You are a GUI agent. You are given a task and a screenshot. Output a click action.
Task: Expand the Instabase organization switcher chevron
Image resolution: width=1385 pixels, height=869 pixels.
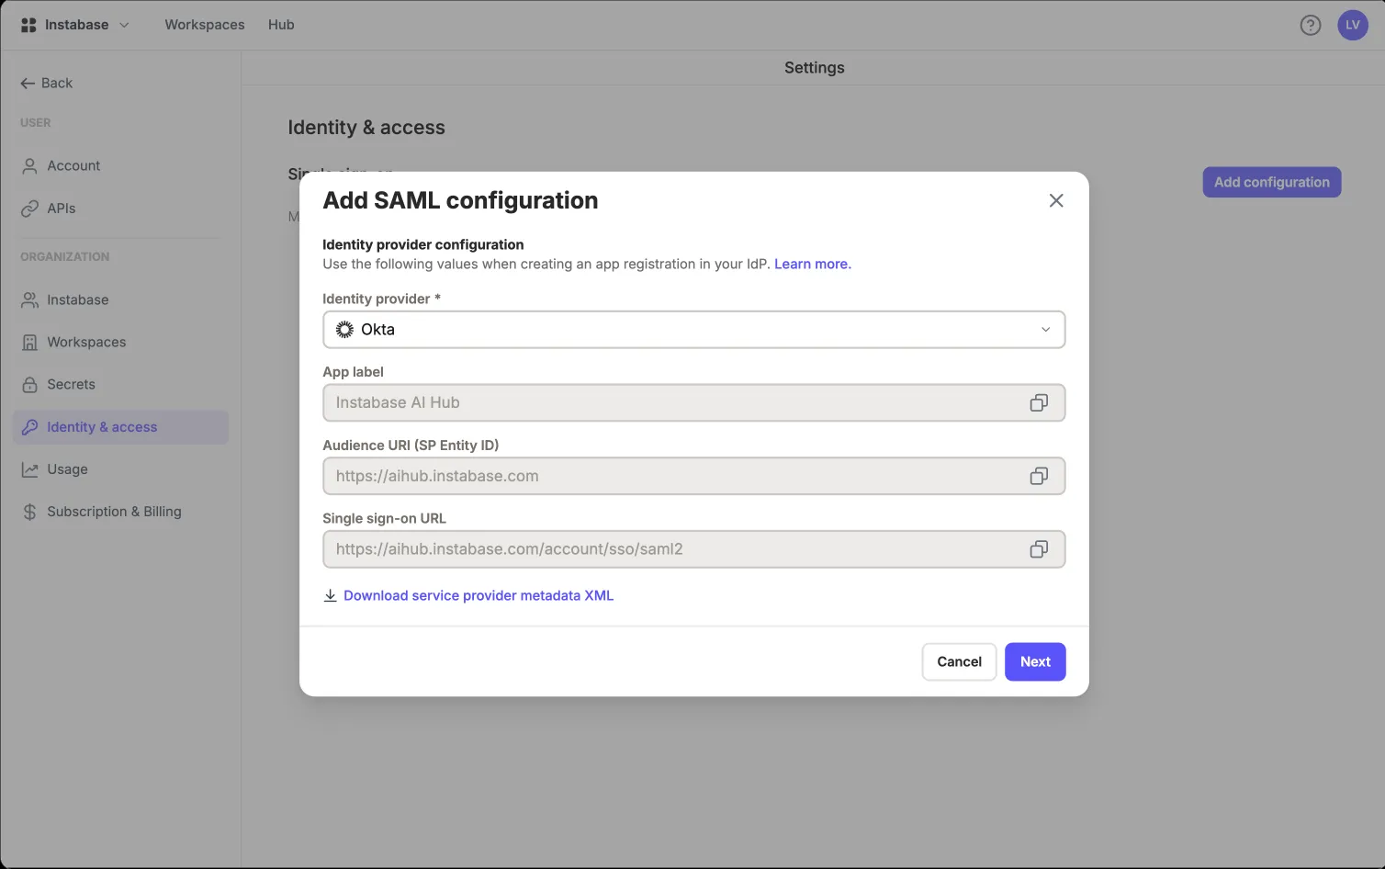tap(124, 25)
